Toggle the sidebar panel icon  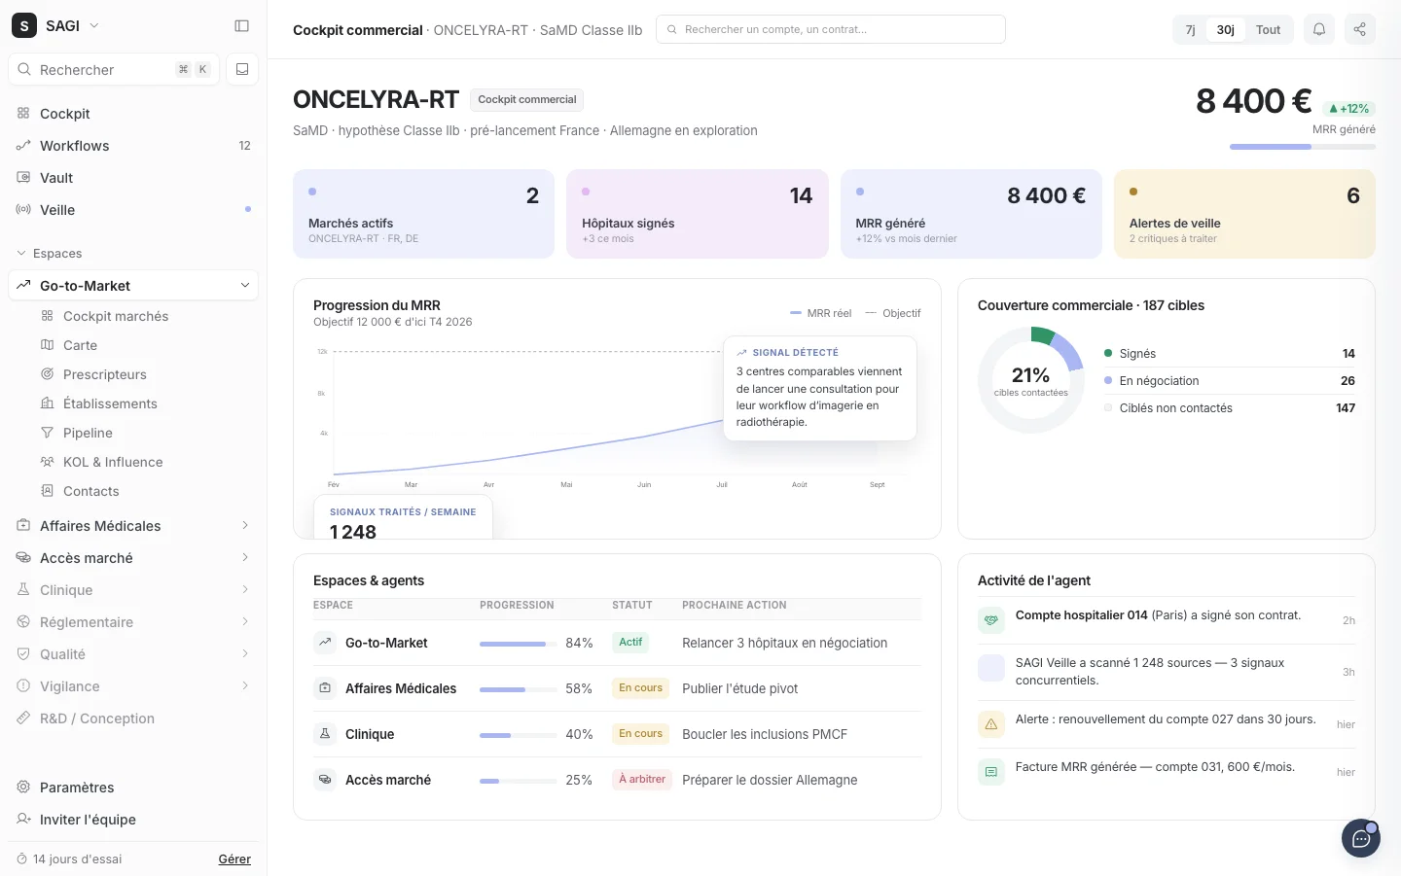click(242, 26)
